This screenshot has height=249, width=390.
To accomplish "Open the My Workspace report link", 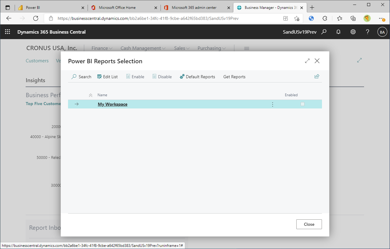I will coord(112,104).
